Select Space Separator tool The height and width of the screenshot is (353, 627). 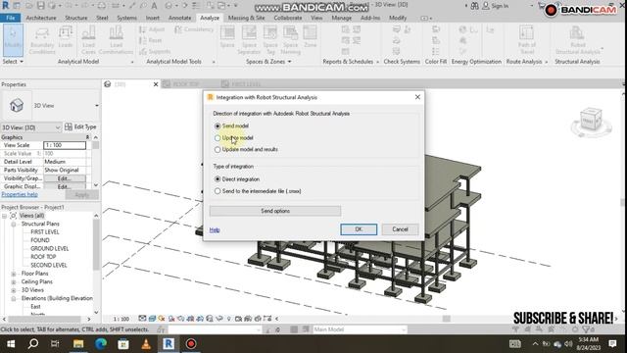pyautogui.click(x=249, y=40)
